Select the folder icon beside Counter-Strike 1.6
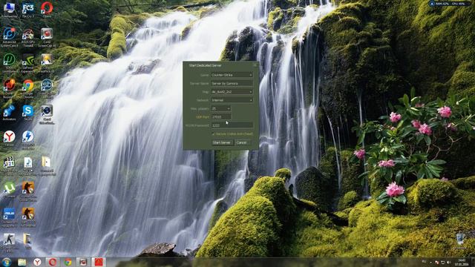Viewport: 475px width, 267px height. tap(28, 241)
